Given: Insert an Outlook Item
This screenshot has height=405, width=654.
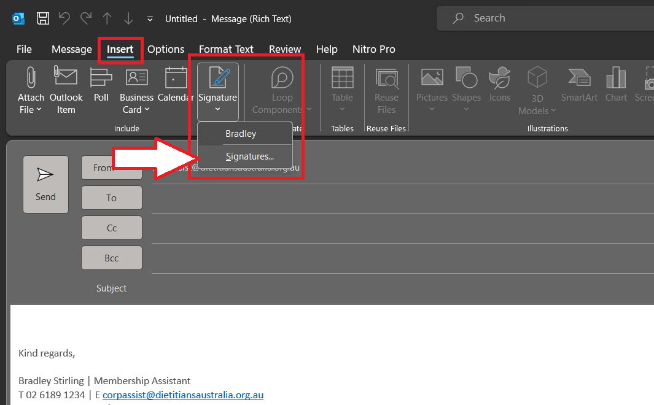Looking at the screenshot, I should (66, 91).
